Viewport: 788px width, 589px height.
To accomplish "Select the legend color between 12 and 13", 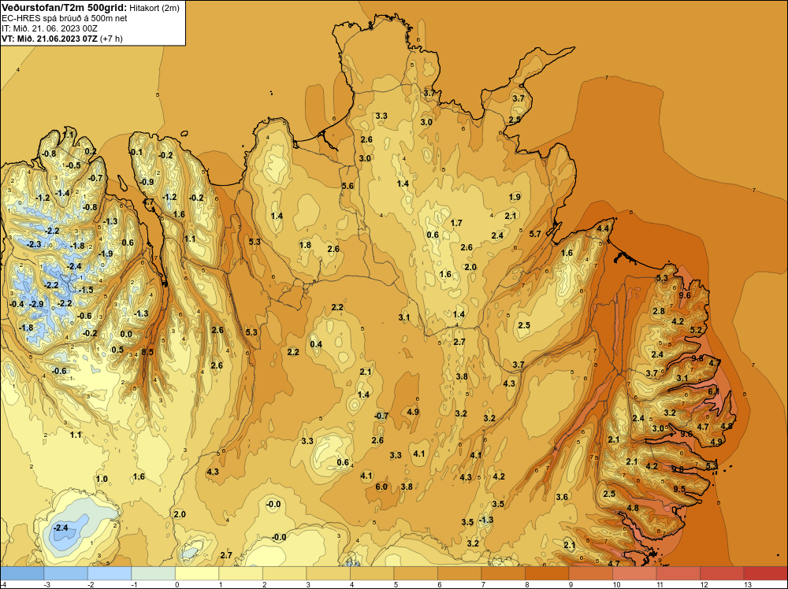I will [721, 573].
